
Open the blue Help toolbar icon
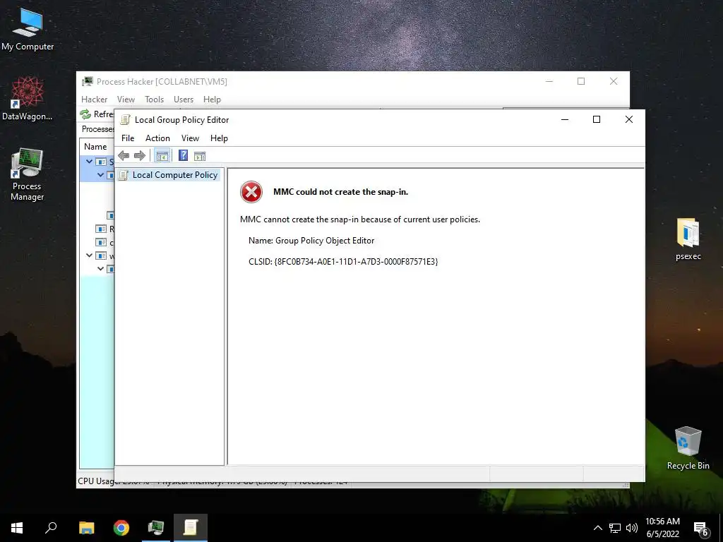(x=183, y=155)
